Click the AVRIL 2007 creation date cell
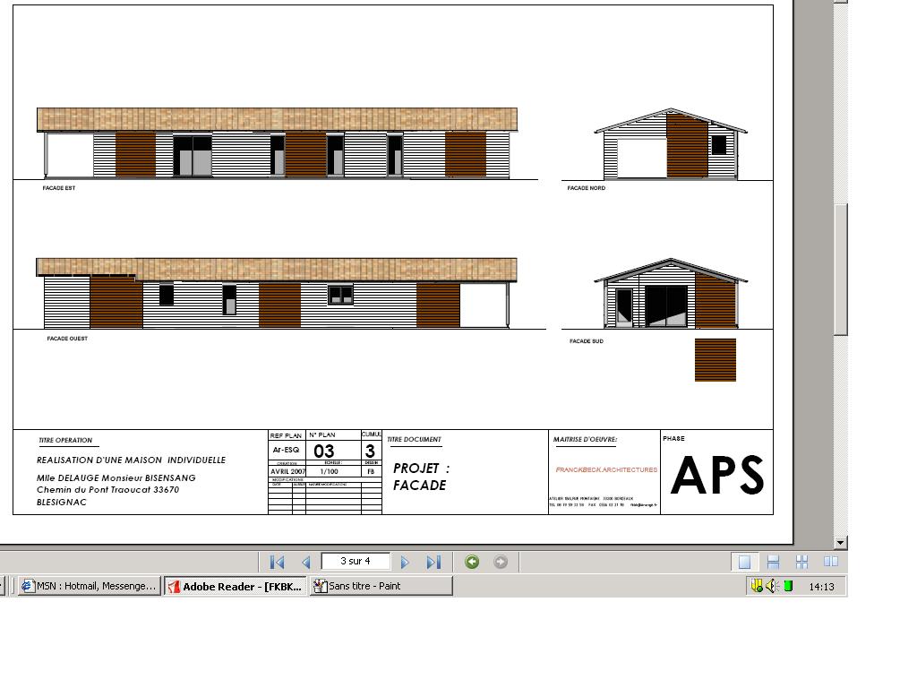 287,471
